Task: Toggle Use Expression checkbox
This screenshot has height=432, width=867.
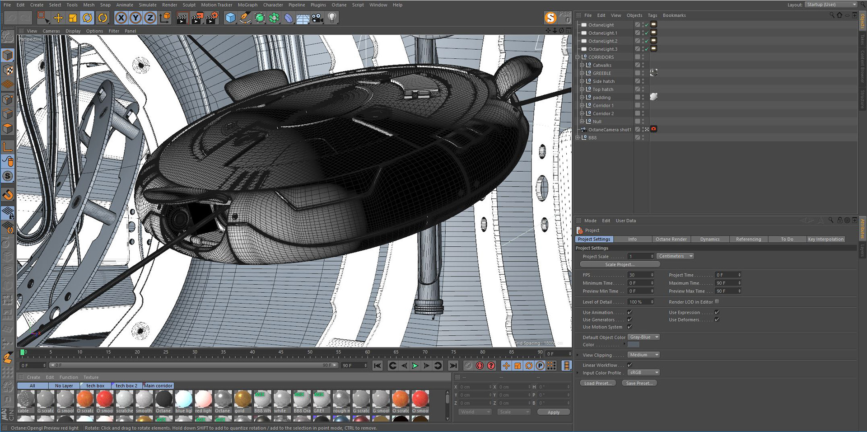Action: [x=717, y=312]
